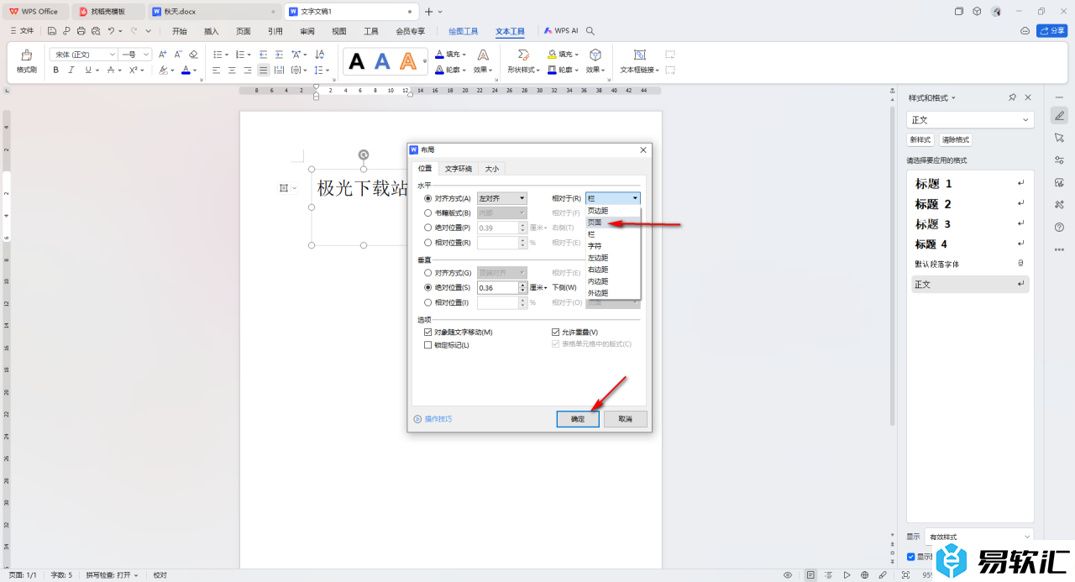Open the 文件 menu
1075x582 pixels.
pos(22,31)
